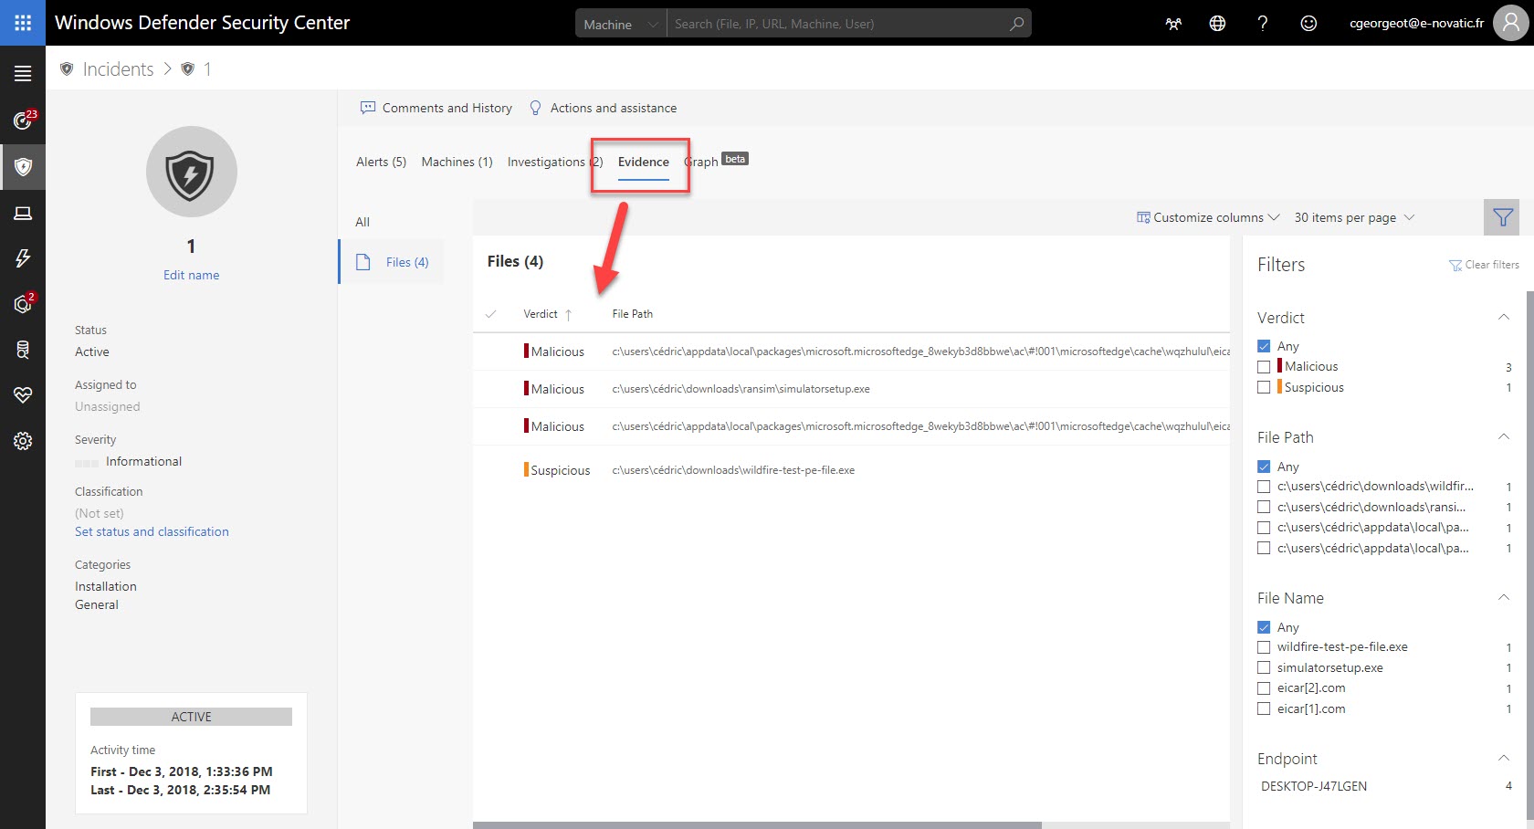Open Advanced hunting icon in sidebar

23,349
